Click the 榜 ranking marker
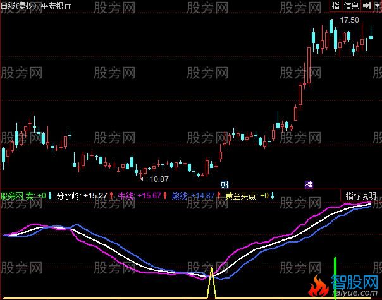Screen dimensions: 382x300 coord(309,185)
